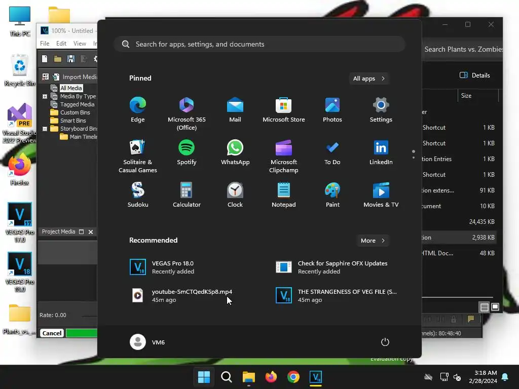
Task: Open the VM6 user account menu
Action: coord(147,342)
